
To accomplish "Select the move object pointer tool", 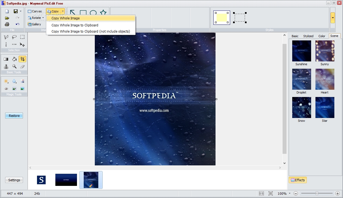I will tap(22, 44).
